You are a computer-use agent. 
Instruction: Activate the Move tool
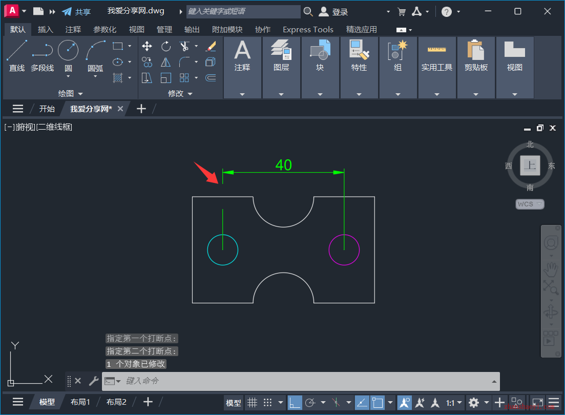point(147,46)
